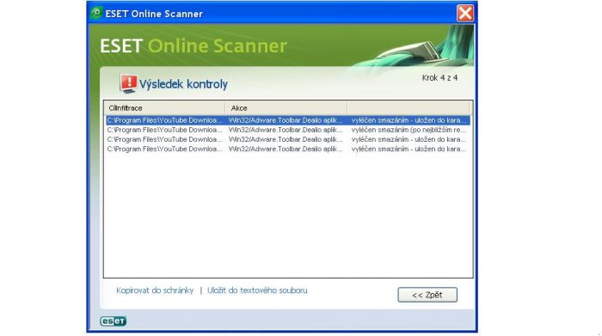Click Kopírovat do schránky link
Image resolution: width=602 pixels, height=336 pixels.
point(155,290)
